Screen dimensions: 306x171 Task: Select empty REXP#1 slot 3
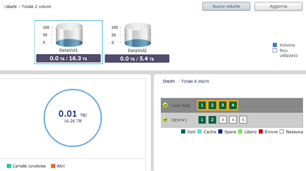(x=222, y=120)
